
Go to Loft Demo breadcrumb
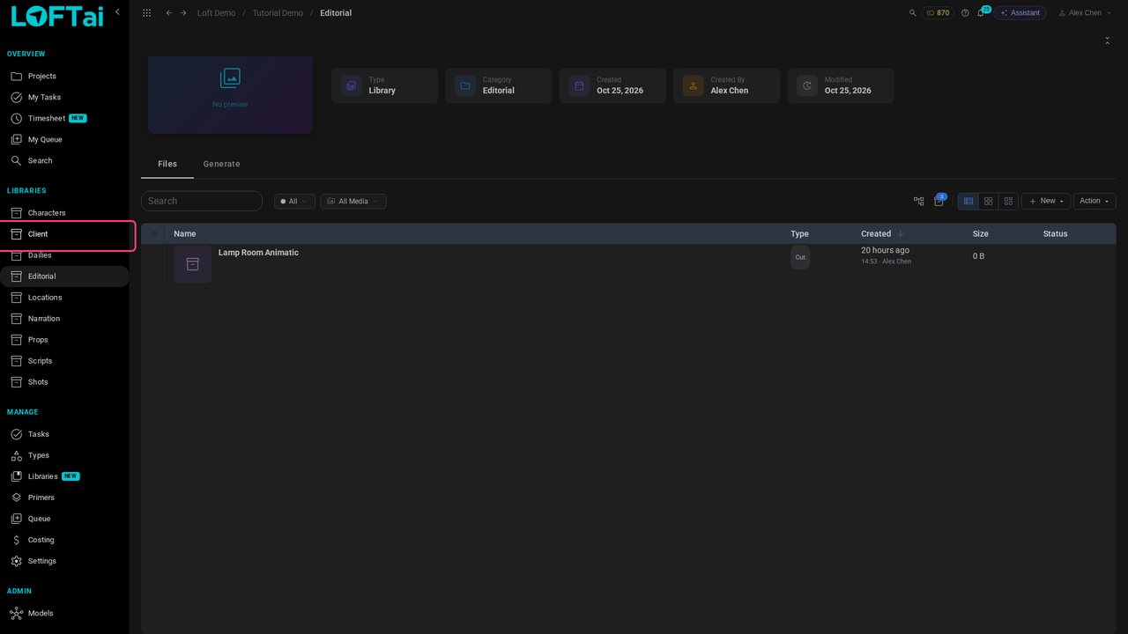(x=216, y=13)
